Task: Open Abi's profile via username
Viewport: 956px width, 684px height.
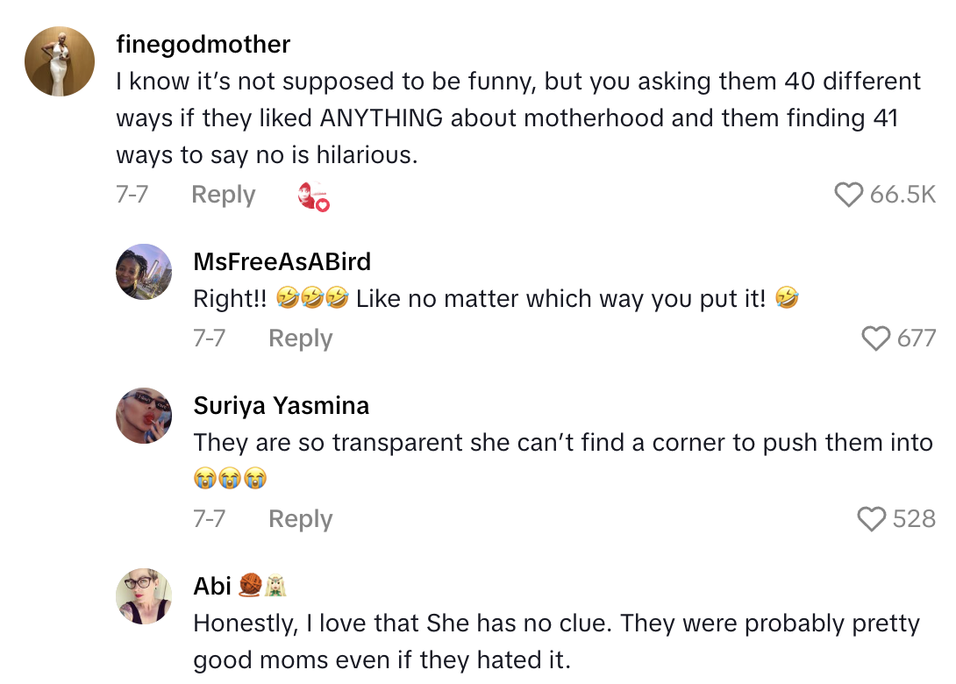Action: pyautogui.click(x=213, y=586)
